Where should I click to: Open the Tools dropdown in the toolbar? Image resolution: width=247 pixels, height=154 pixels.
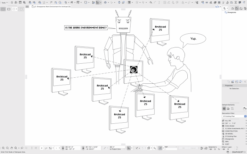pyautogui.click(x=5, y=2)
